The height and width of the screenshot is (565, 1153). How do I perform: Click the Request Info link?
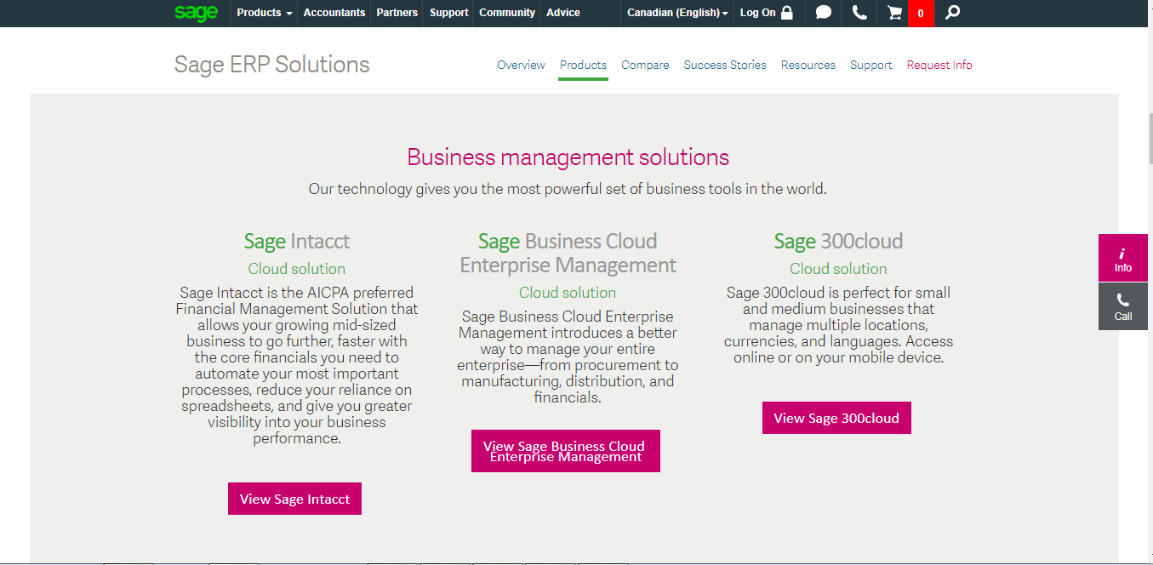point(939,65)
